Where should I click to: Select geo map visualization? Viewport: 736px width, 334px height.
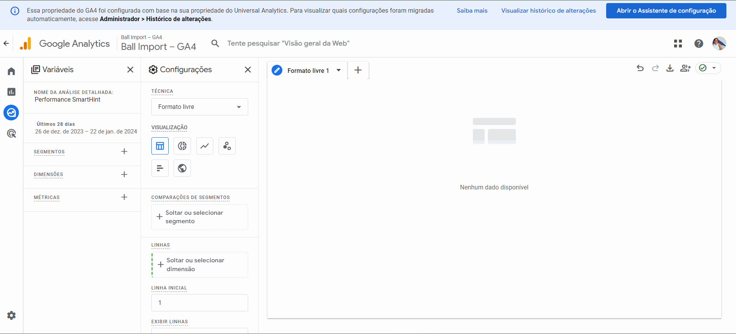(182, 168)
